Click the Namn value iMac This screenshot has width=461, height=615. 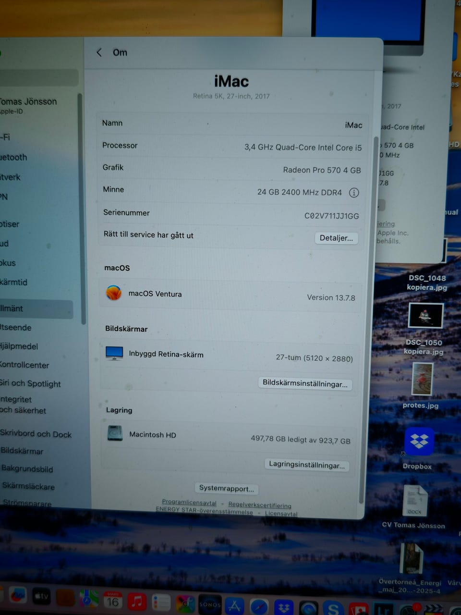(x=353, y=125)
